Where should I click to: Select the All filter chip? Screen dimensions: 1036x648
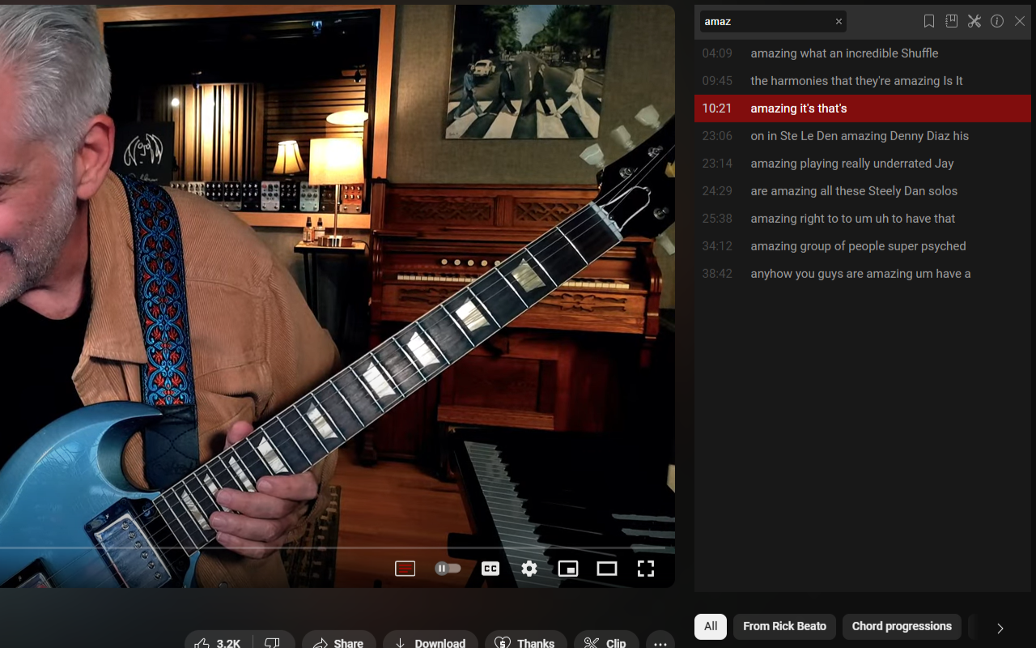coord(710,626)
